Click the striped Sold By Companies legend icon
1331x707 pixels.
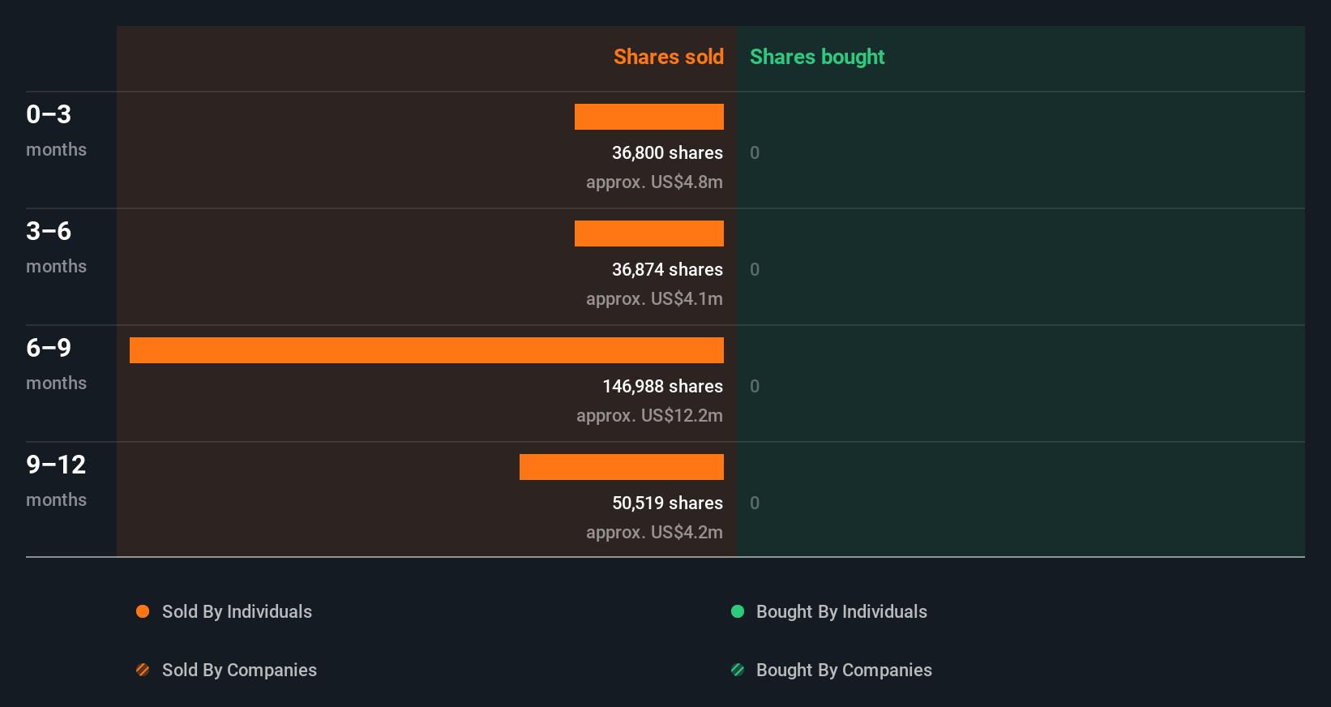click(x=143, y=670)
